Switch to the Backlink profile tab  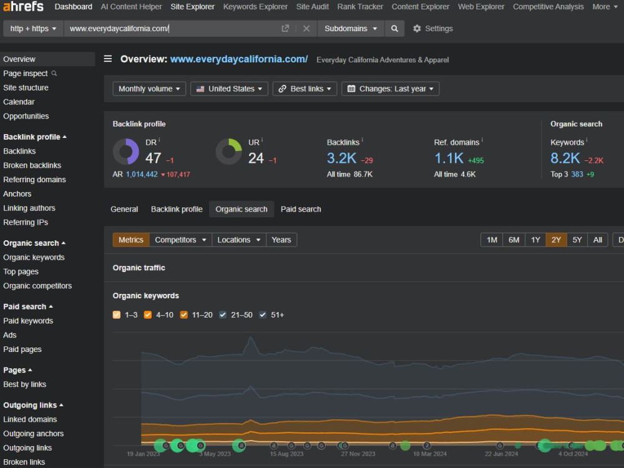click(x=177, y=209)
